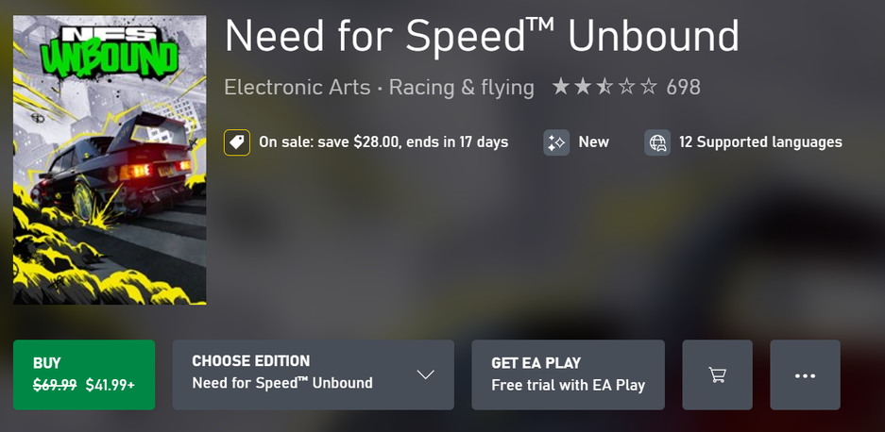Click the star rating display
The height and width of the screenshot is (432, 885).
604,88
